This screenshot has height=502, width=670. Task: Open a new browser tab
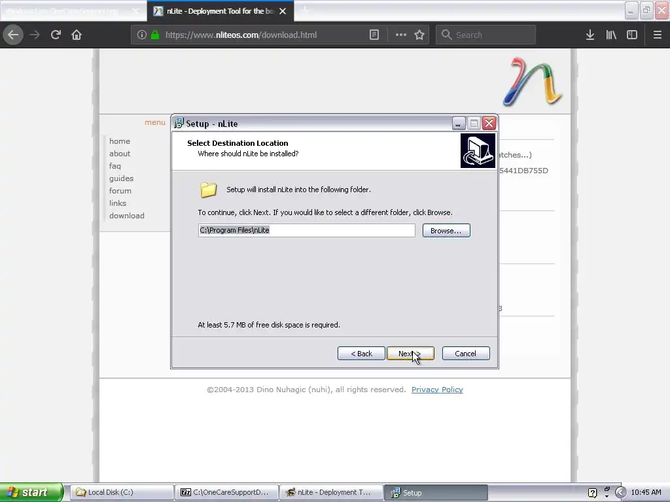(305, 10)
